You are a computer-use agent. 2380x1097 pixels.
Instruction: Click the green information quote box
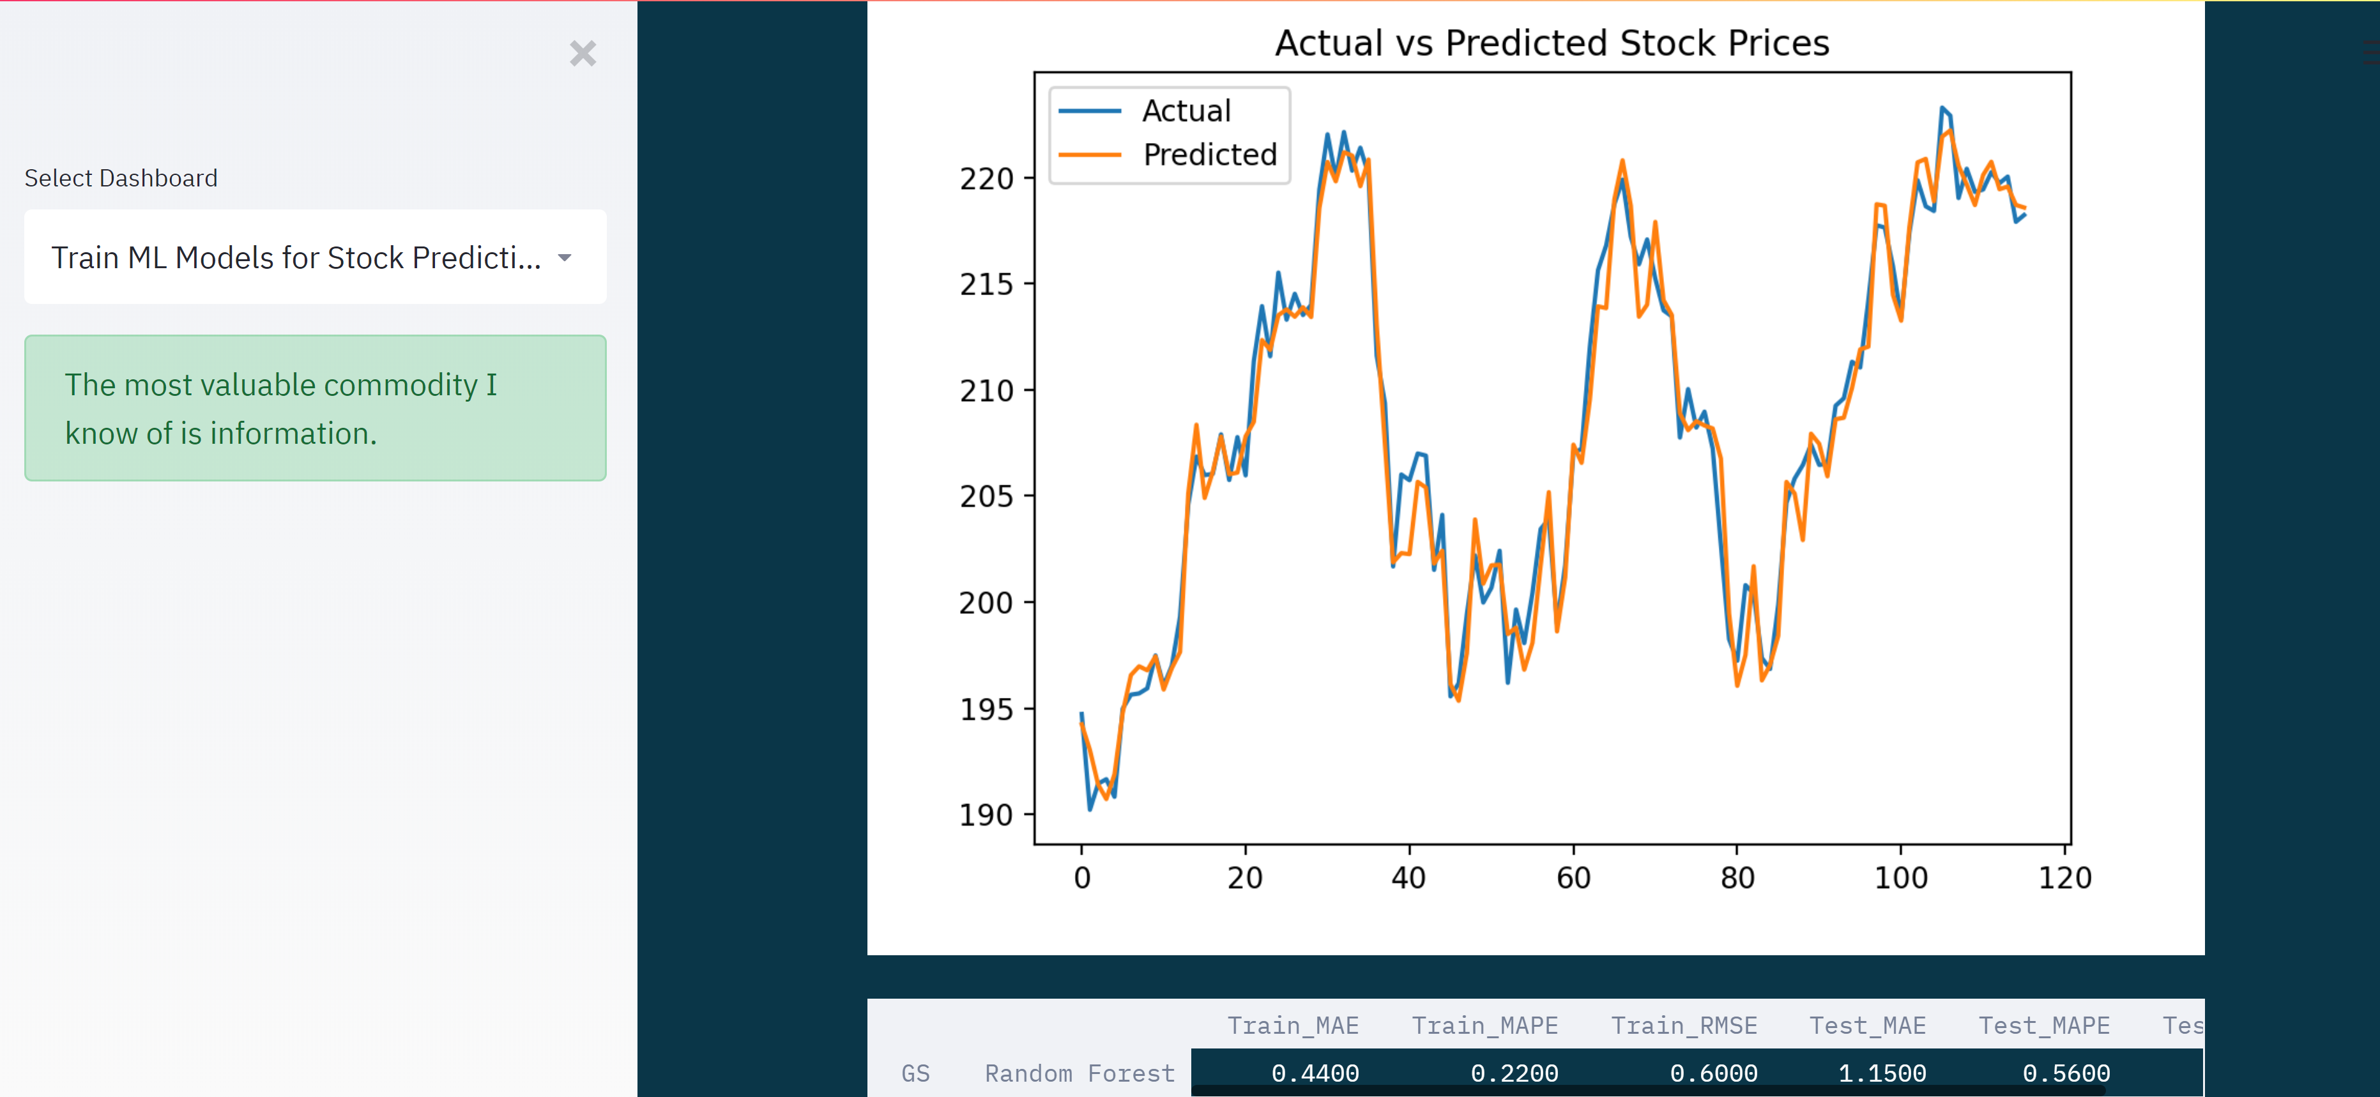click(x=314, y=408)
